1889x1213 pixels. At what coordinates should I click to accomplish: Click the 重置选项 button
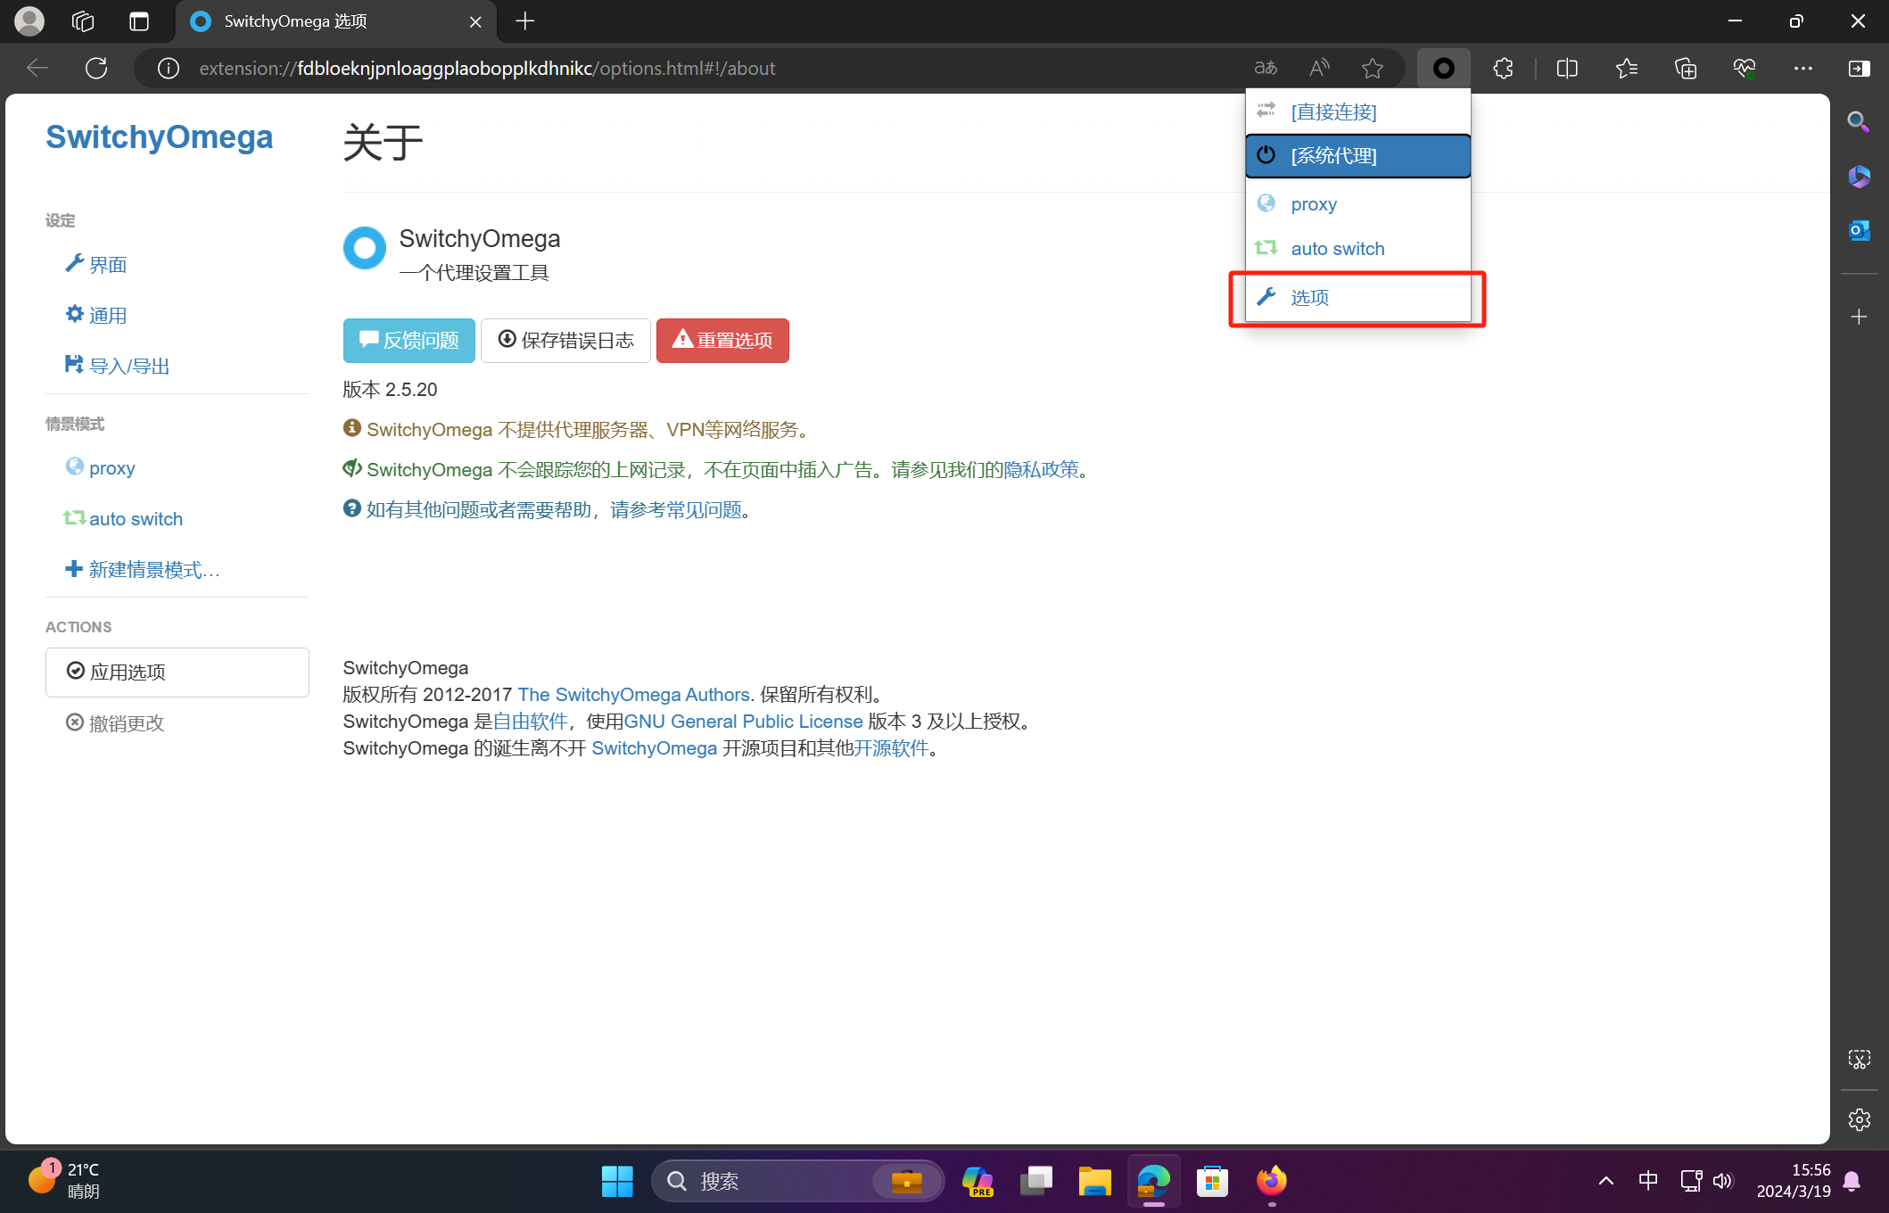[x=722, y=340]
